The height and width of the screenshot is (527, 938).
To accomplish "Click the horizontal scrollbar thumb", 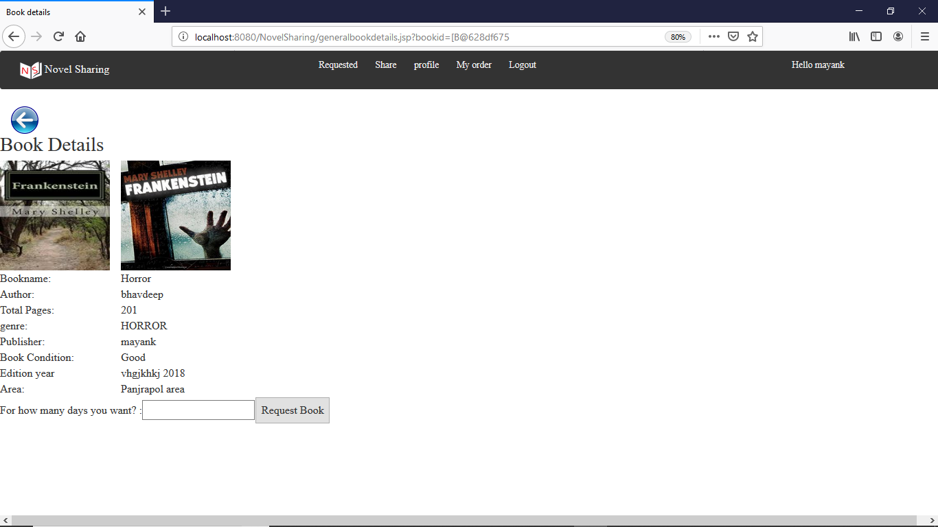I will pos(464,521).
